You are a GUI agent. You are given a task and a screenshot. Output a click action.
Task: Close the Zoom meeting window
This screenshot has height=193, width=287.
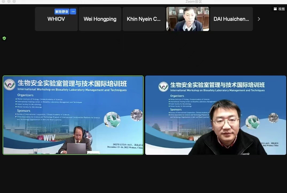[3, 2]
